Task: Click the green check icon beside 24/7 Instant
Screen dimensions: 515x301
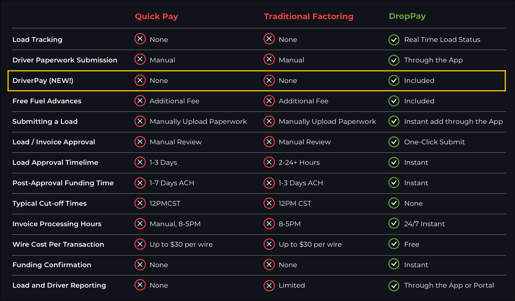Action: coord(394,224)
